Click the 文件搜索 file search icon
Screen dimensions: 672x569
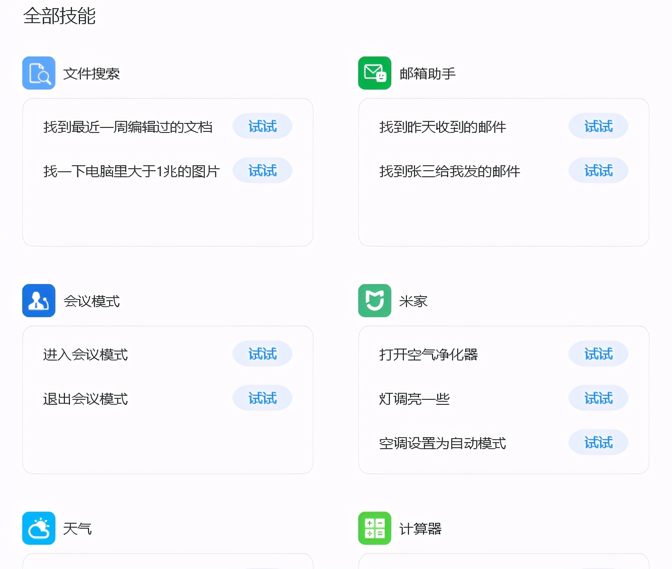click(x=39, y=73)
